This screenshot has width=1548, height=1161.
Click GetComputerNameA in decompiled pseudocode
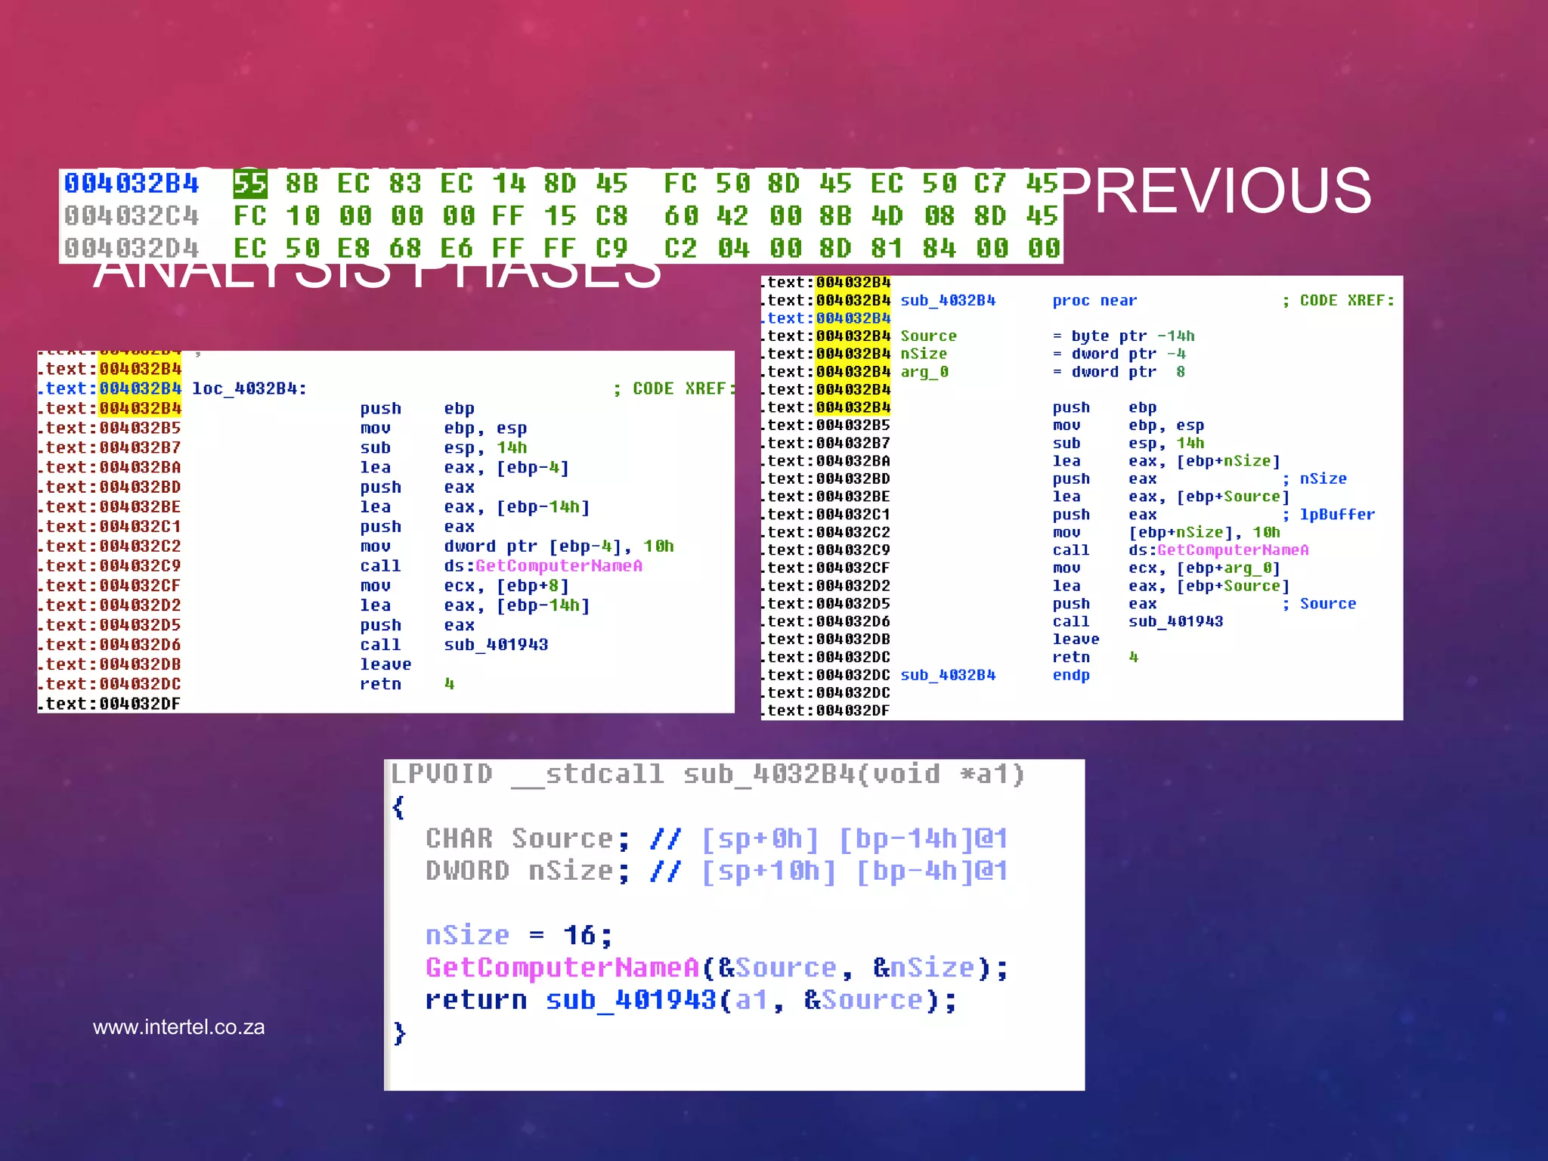562,968
